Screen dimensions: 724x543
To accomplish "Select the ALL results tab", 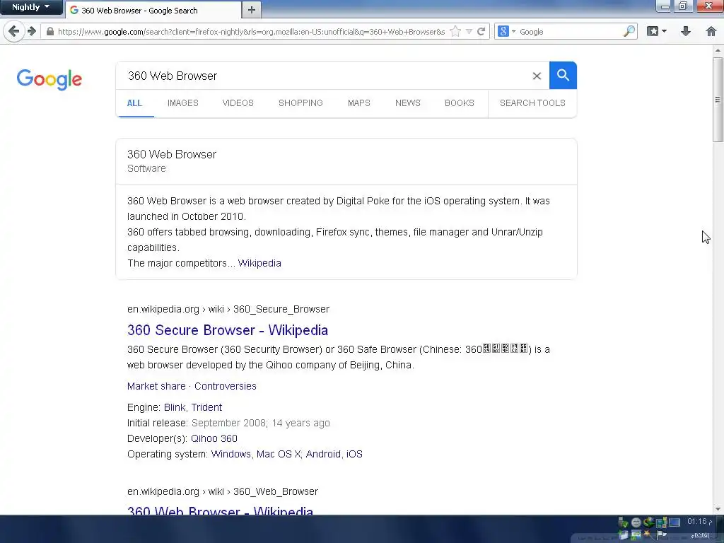I will click(134, 103).
